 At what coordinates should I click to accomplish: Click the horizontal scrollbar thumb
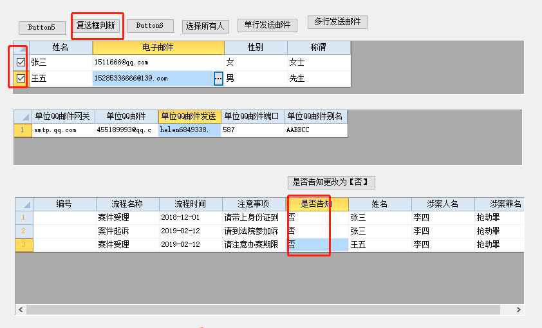pyautogui.click(x=263, y=310)
